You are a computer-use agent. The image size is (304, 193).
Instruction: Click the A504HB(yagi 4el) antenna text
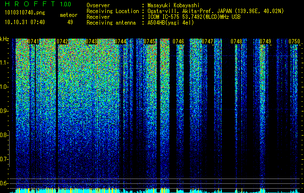pos(171,23)
